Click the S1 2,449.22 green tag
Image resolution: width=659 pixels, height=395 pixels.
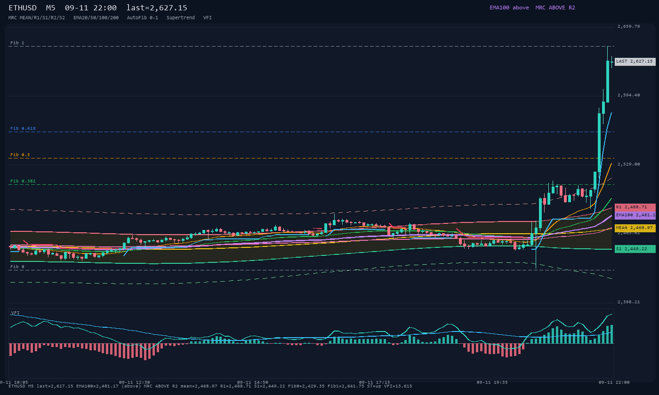tap(635, 249)
